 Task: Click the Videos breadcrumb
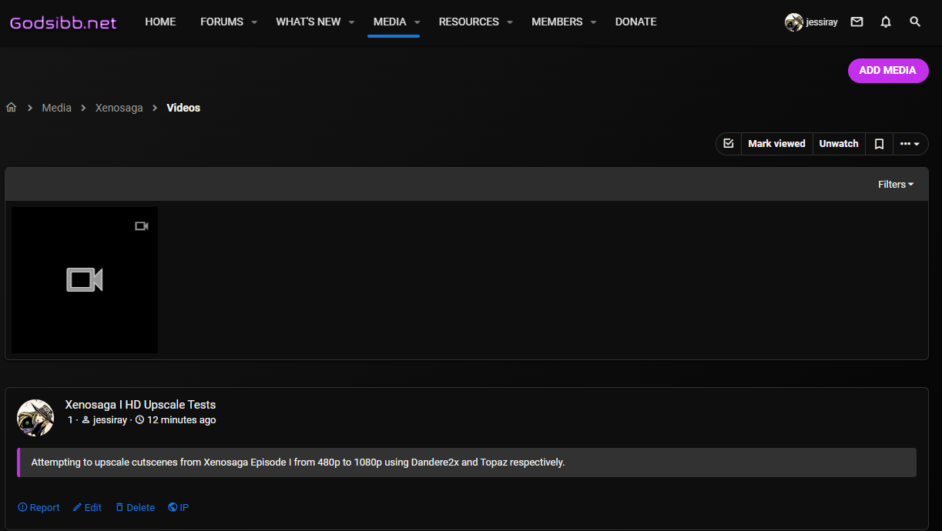click(x=183, y=108)
